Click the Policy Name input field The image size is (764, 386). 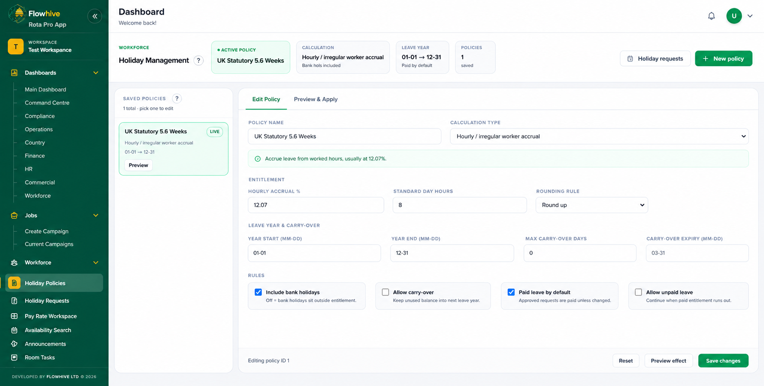click(345, 136)
